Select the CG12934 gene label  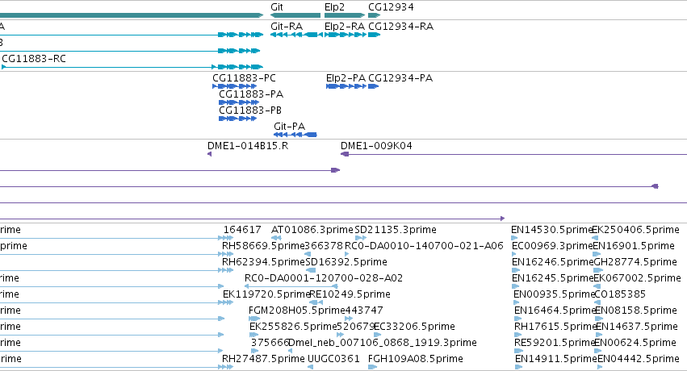(391, 7)
